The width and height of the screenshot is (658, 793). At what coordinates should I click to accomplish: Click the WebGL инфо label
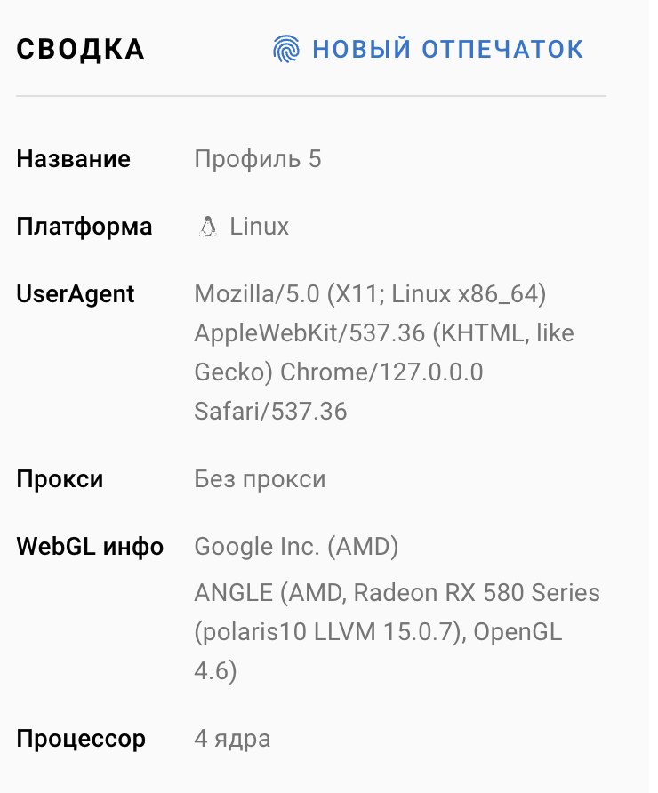point(90,547)
